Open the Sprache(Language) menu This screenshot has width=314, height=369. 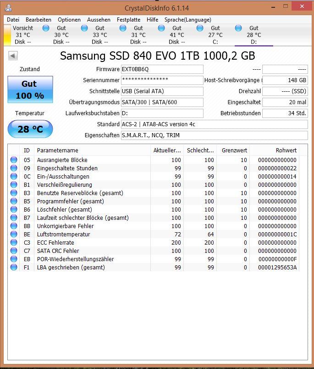[x=188, y=20]
